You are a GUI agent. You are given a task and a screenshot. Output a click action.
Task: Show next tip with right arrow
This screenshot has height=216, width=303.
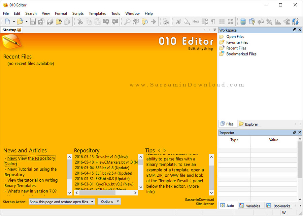tap(165, 150)
